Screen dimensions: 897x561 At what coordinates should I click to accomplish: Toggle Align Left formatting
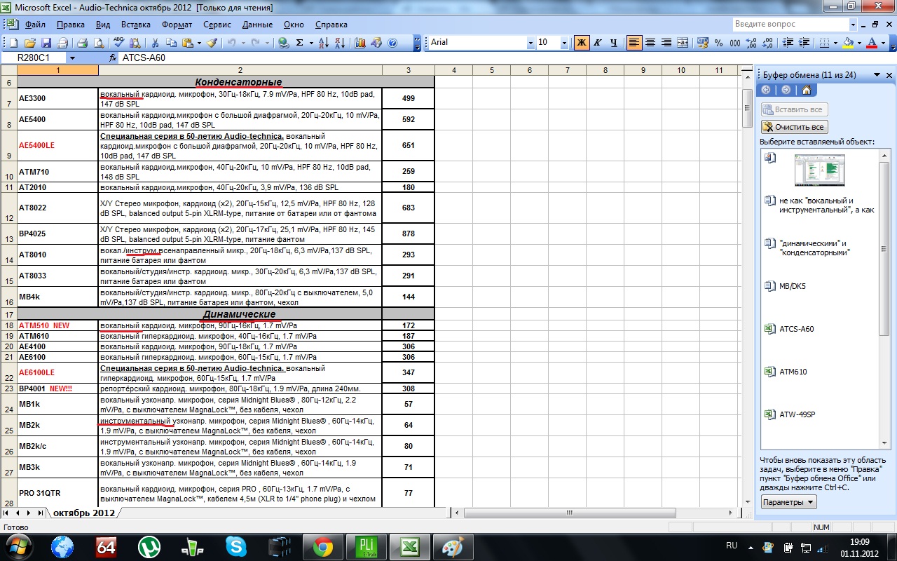pos(634,43)
